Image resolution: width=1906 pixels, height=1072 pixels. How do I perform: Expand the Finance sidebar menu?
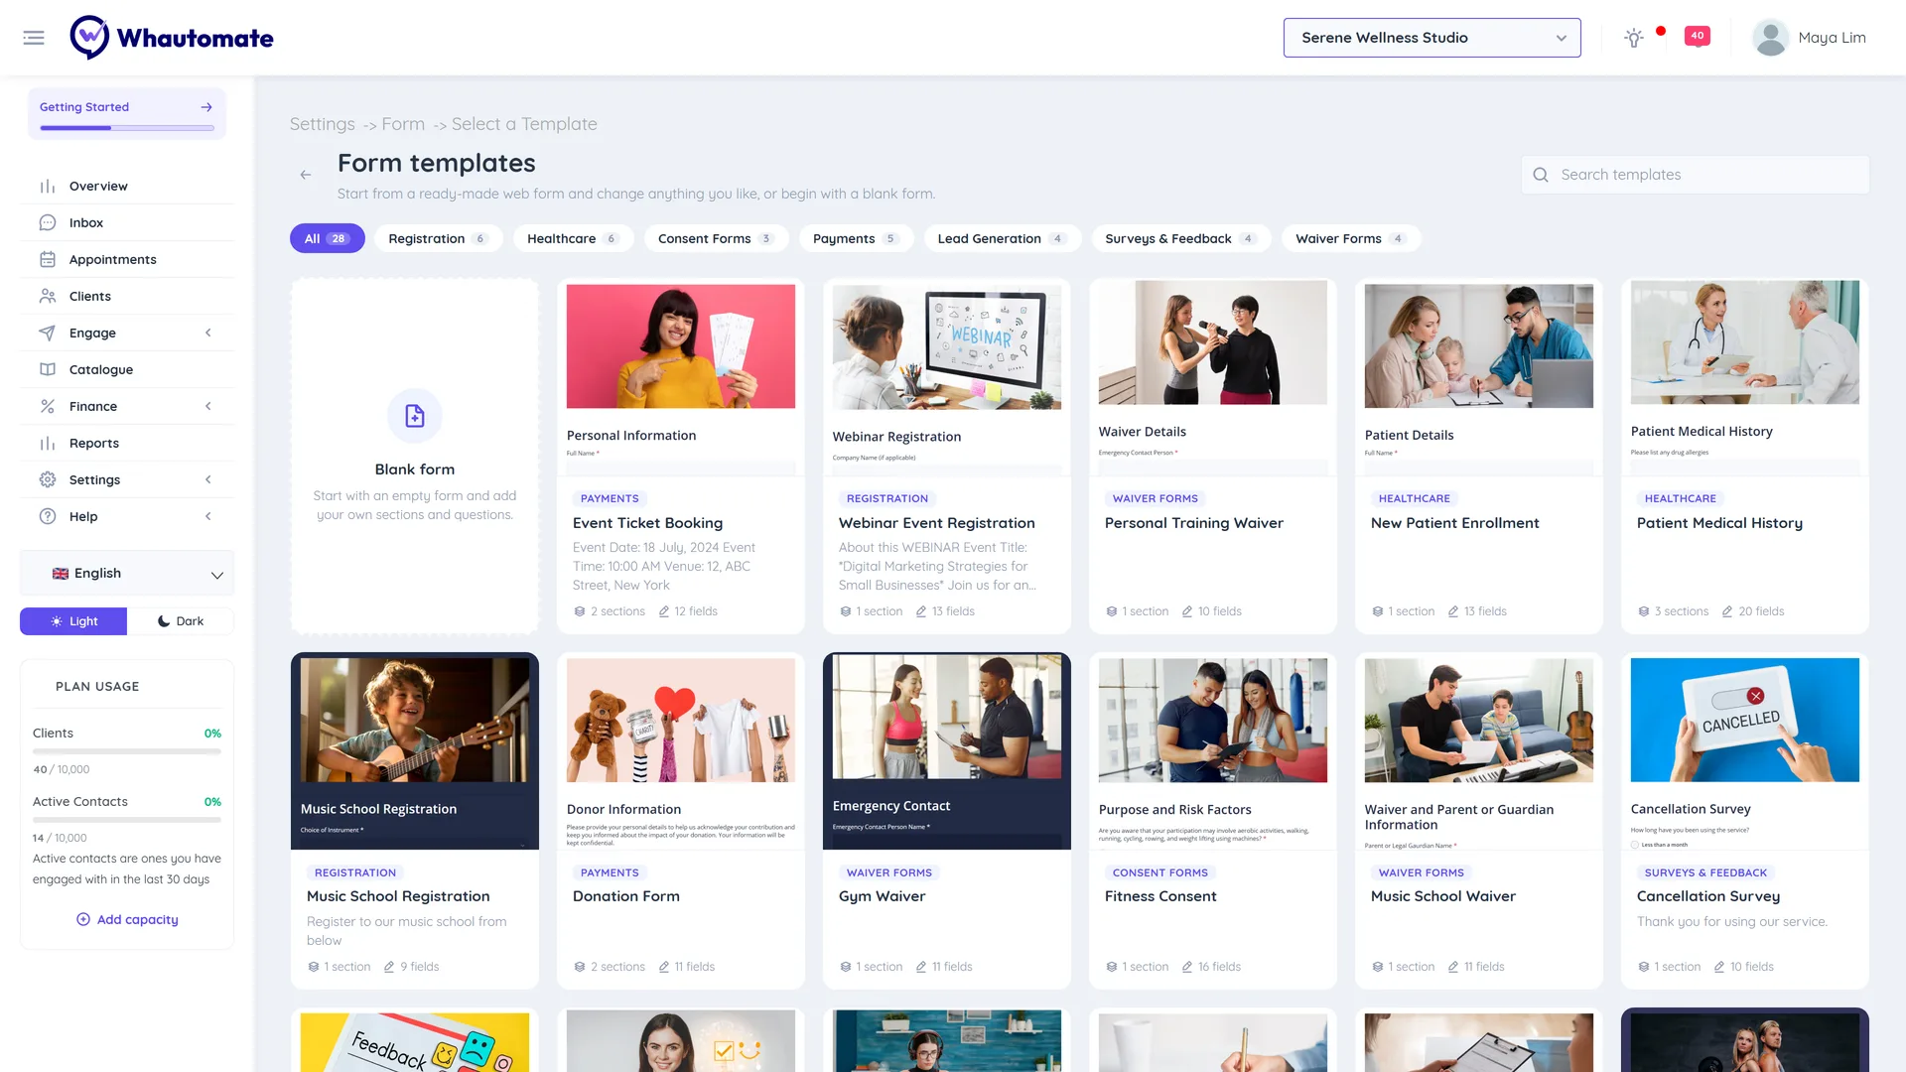click(127, 406)
